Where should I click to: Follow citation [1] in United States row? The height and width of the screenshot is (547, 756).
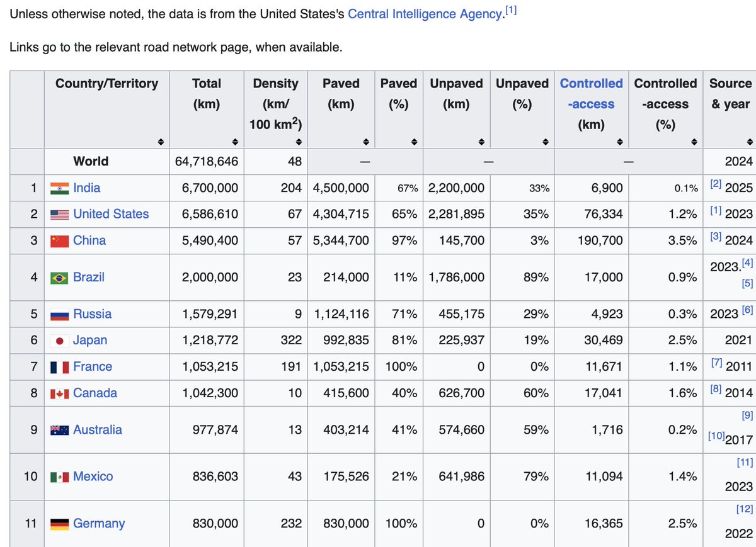tap(716, 211)
